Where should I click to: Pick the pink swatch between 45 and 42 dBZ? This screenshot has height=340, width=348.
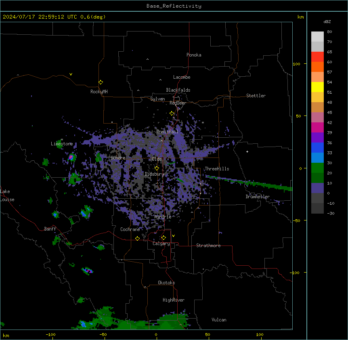click(x=317, y=118)
